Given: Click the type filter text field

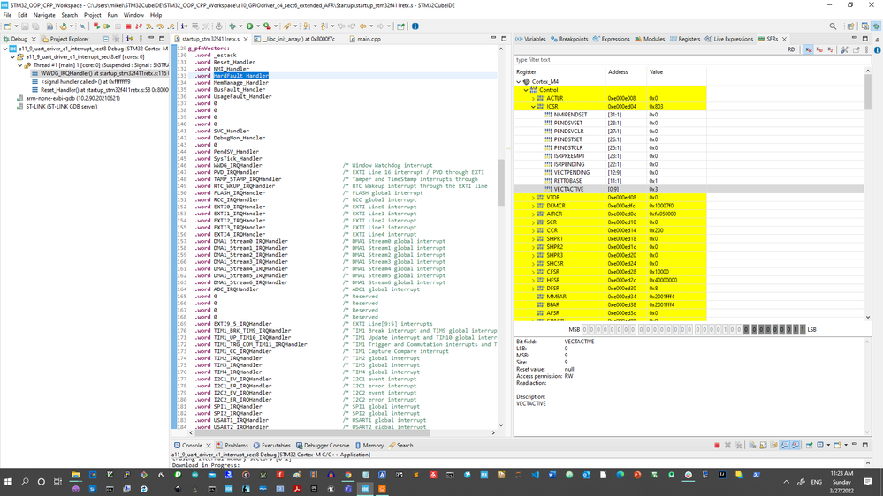Looking at the screenshot, I should [691, 60].
